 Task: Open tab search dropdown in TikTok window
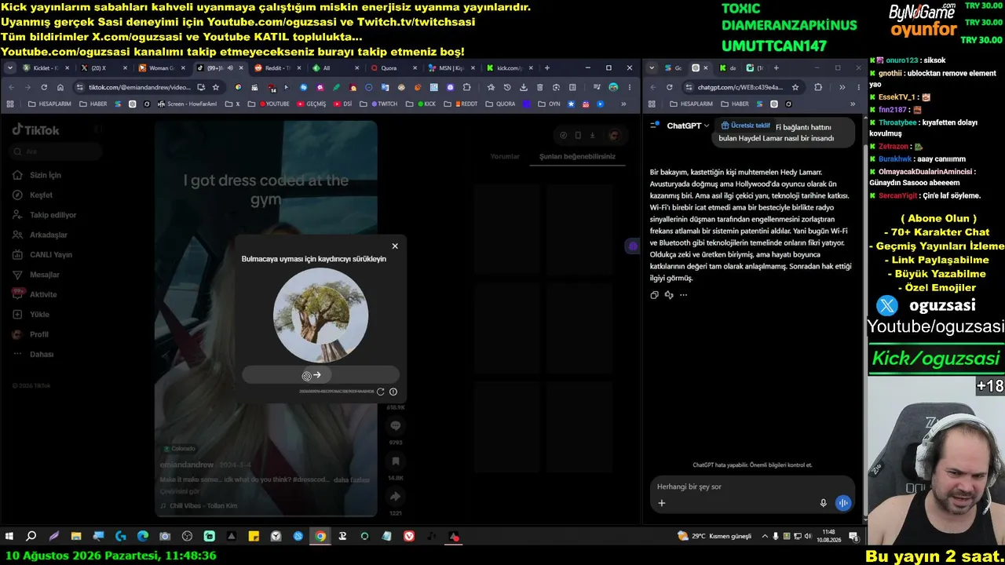tap(10, 68)
